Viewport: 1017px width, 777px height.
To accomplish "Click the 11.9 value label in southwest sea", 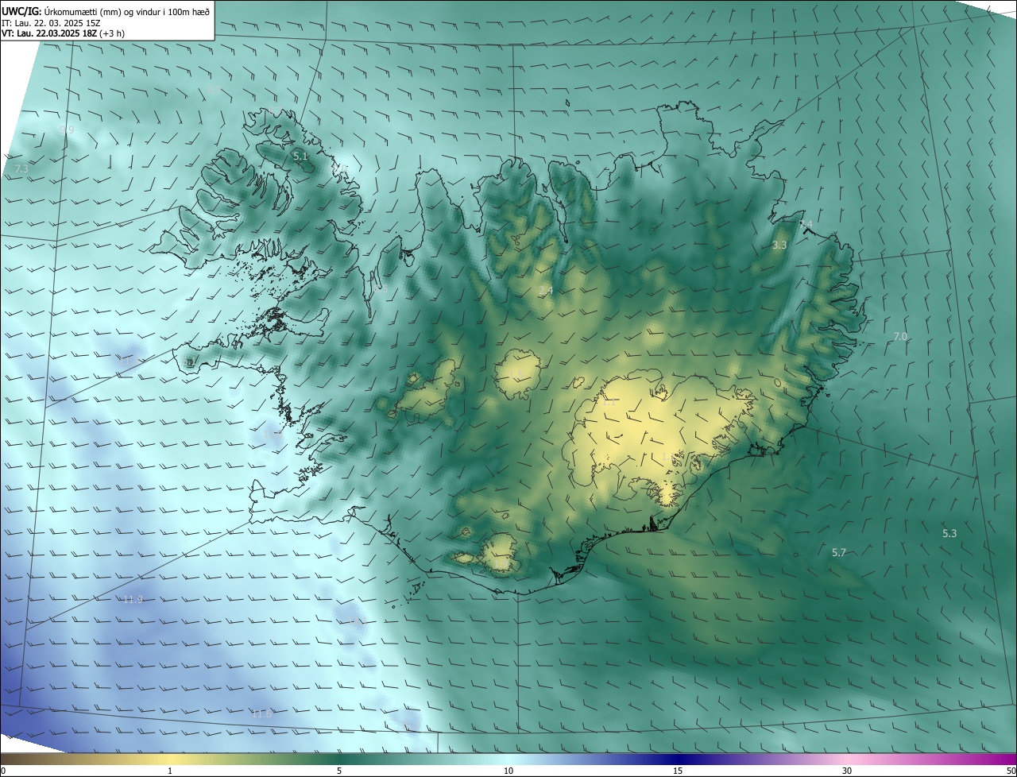I will coord(133,600).
